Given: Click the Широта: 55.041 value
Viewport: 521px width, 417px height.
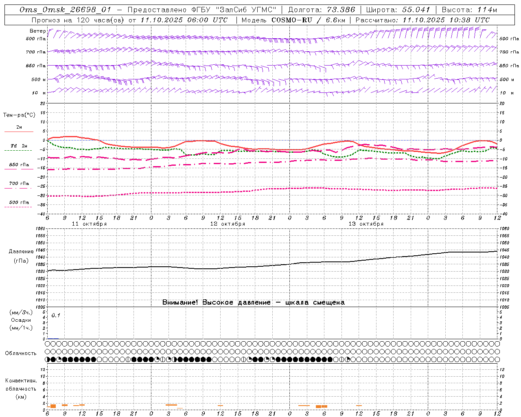Looking at the screenshot, I should pyautogui.click(x=398, y=10).
